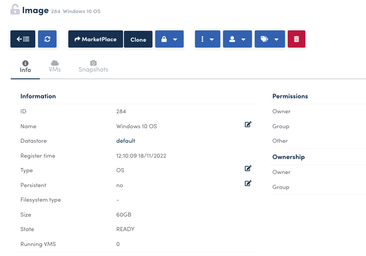This screenshot has height=256, width=366.
Task: Edit the Persistent setting
Action: click(248, 184)
